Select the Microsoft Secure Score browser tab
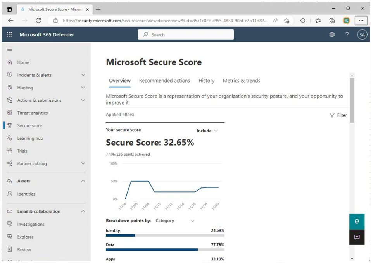371x263 pixels. [54, 9]
